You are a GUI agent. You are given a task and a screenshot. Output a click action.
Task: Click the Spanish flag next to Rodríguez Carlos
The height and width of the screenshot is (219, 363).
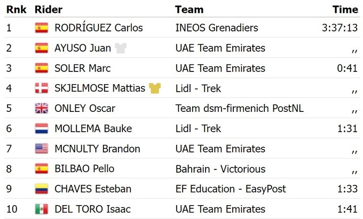41,28
